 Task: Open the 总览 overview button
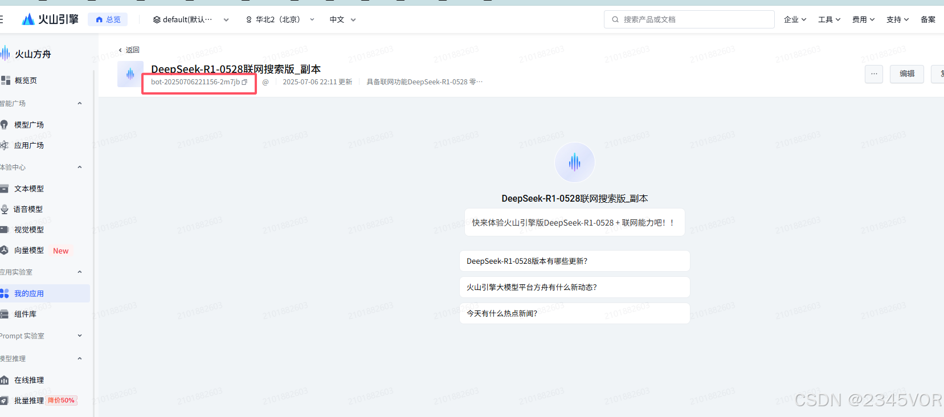(108, 19)
